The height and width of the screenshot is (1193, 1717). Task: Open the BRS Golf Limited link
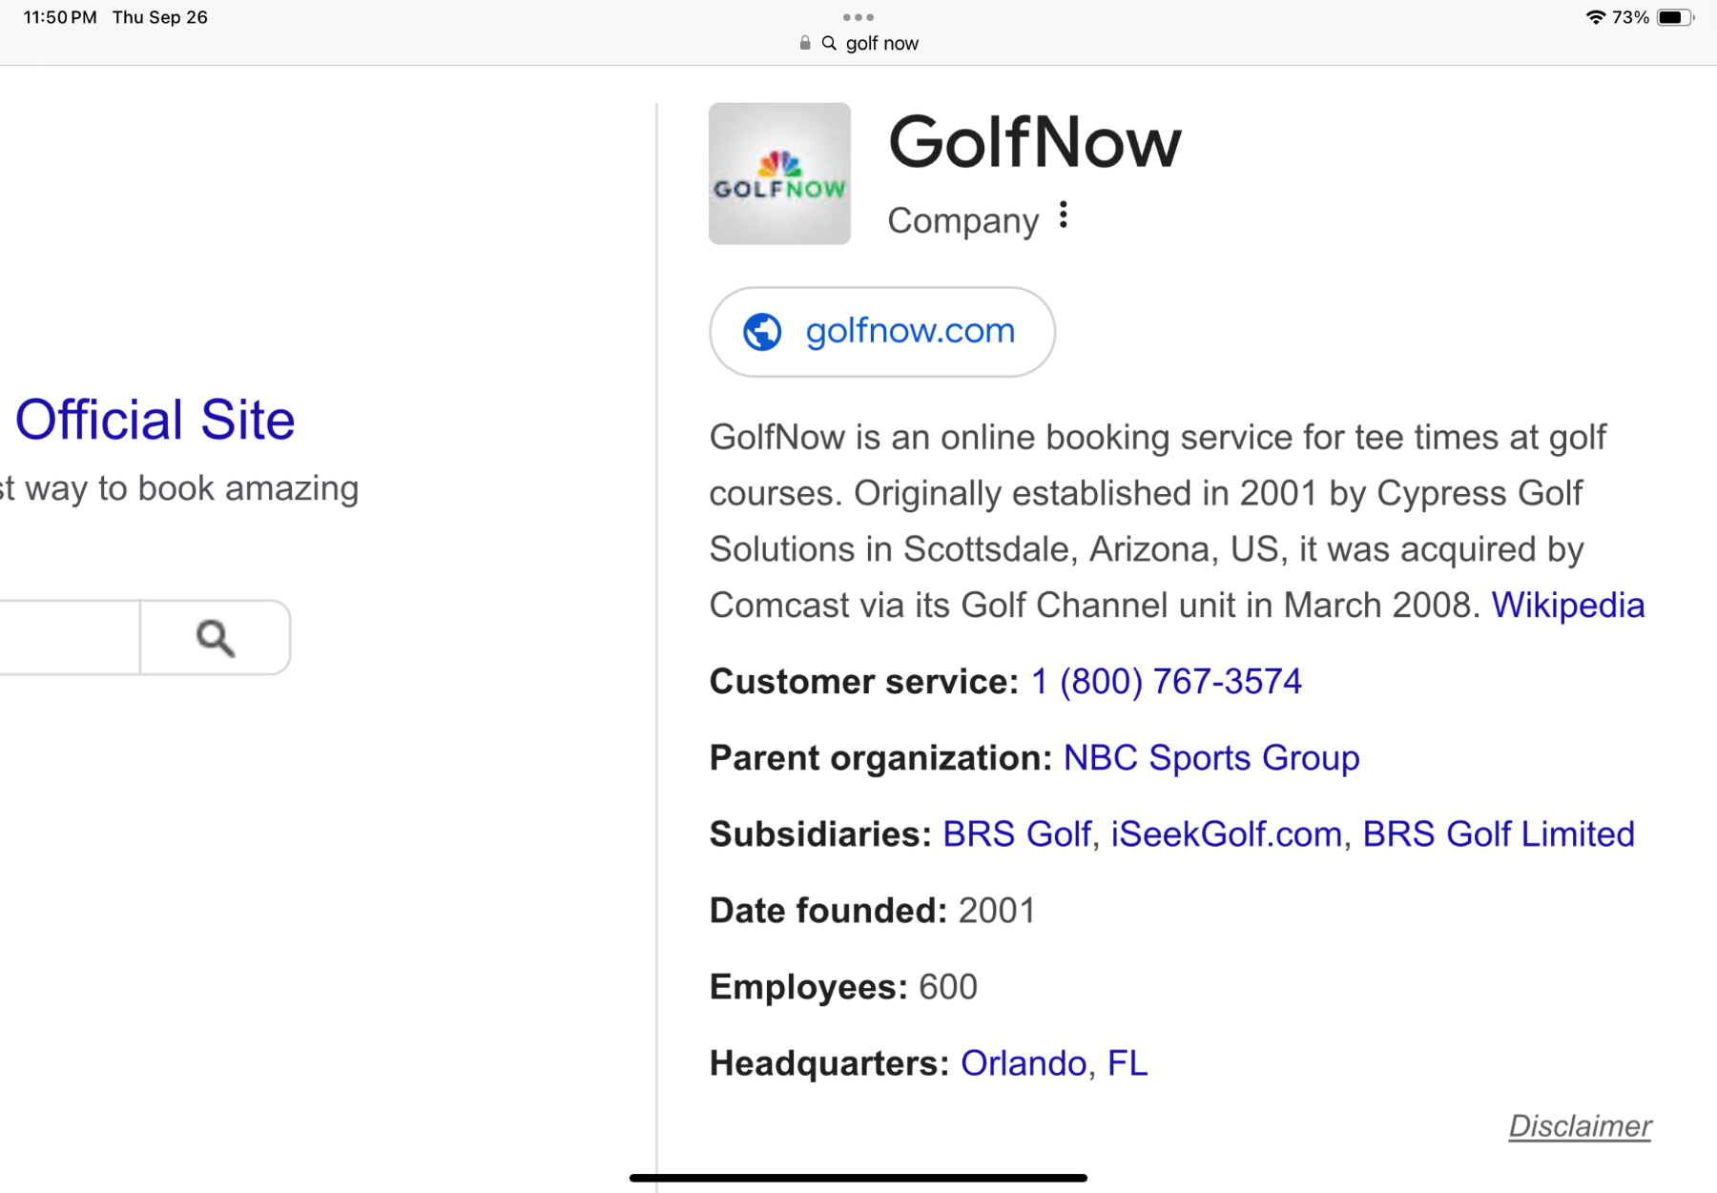point(1498,834)
